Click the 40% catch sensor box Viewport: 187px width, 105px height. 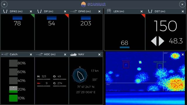click(x=13, y=81)
